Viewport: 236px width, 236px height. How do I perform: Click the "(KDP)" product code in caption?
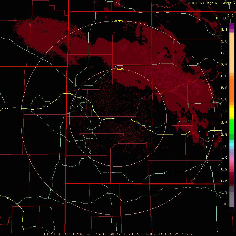(115, 234)
